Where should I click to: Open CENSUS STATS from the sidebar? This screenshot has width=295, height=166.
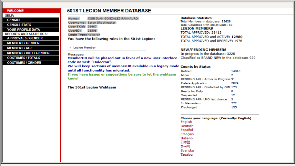[31, 25]
